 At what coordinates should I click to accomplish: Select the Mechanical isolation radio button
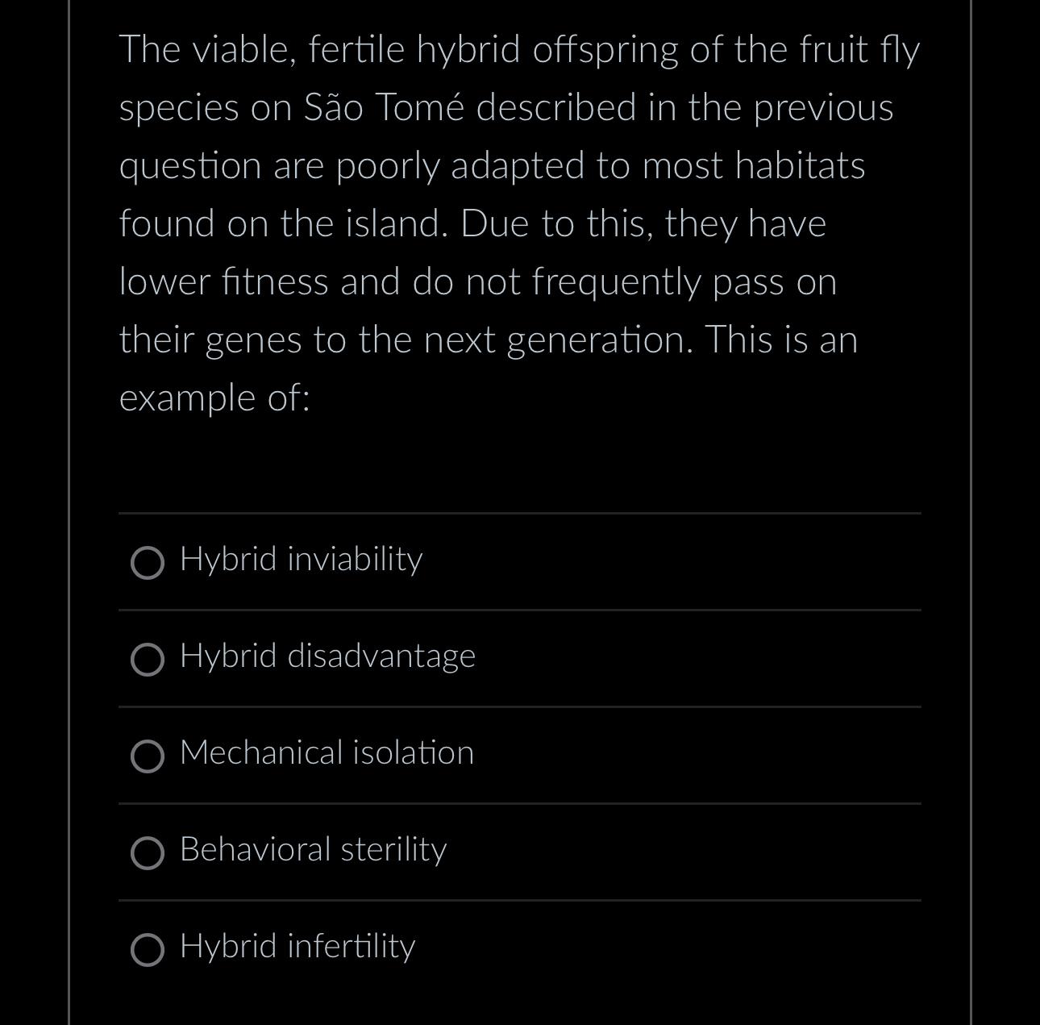148,756
